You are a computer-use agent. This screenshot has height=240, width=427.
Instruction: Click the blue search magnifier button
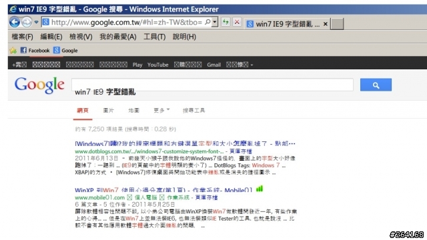[x=376, y=85]
